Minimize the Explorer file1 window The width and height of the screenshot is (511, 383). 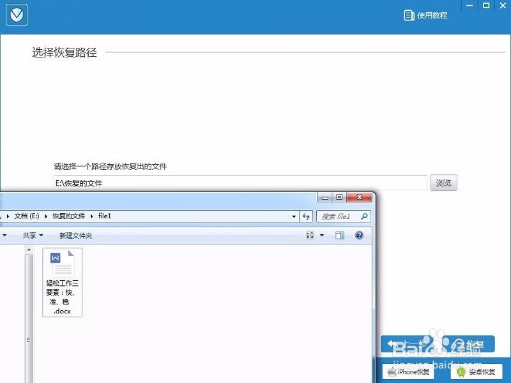(324, 197)
